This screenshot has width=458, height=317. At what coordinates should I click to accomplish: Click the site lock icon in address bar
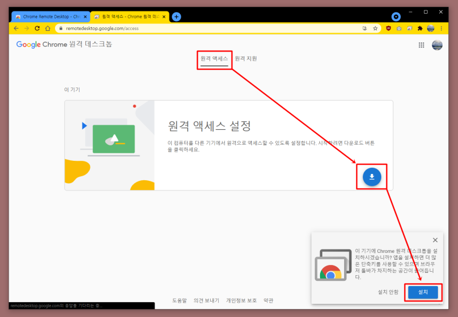(61, 28)
